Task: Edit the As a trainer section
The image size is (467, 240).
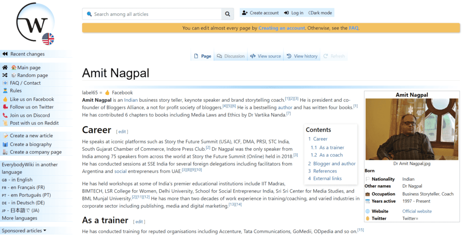Action: pos(139,221)
